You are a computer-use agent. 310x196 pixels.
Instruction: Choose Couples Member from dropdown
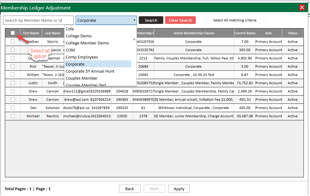click(x=82, y=78)
